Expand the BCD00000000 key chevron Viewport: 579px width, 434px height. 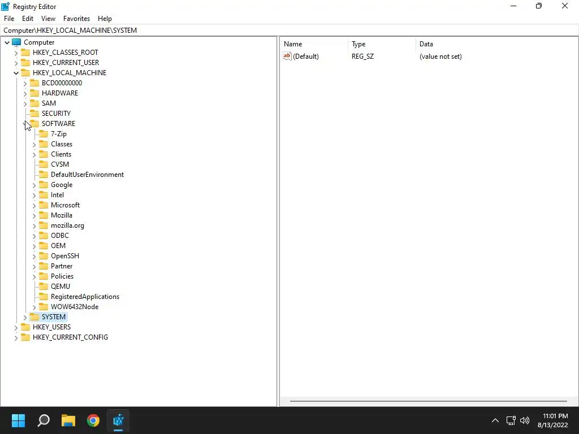[x=25, y=84]
